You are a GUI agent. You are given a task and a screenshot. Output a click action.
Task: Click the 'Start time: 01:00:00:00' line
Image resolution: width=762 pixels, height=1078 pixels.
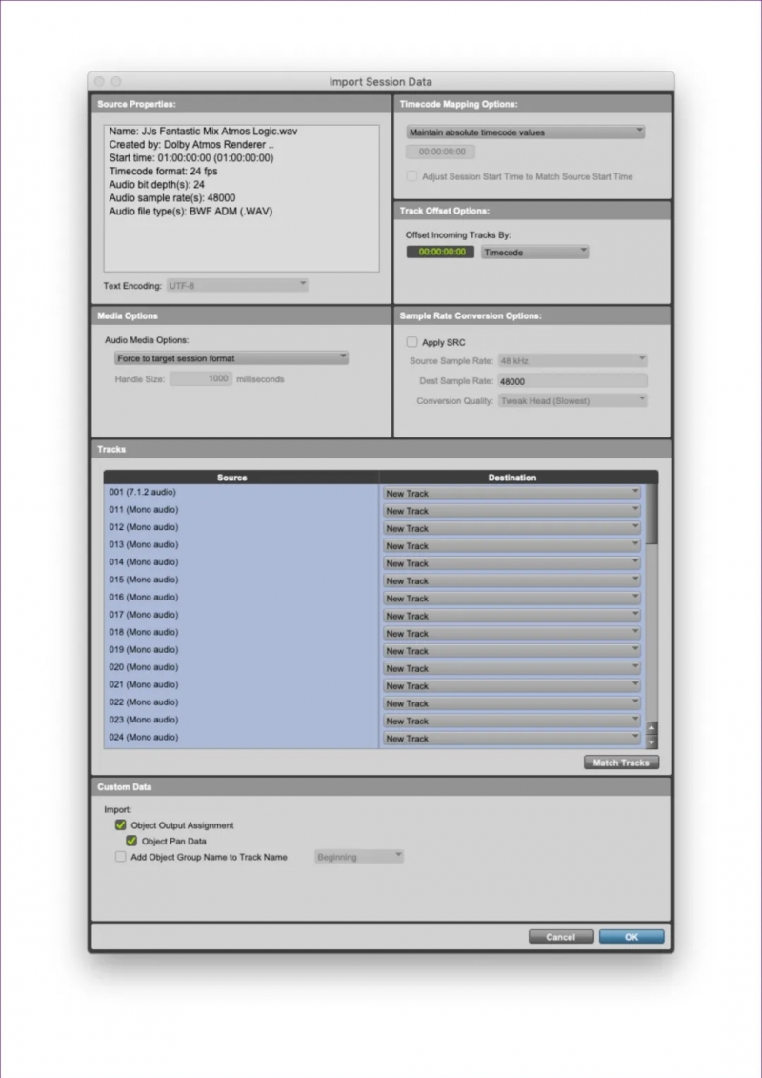pyautogui.click(x=191, y=158)
